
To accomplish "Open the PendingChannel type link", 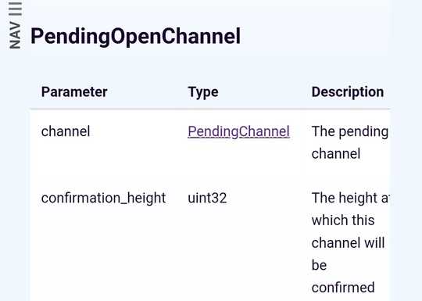I will point(238,131).
